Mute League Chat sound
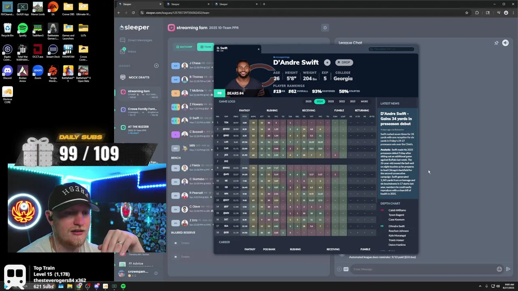Image resolution: width=518 pixels, height=291 pixels. pyautogui.click(x=505, y=43)
